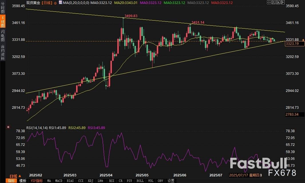Open the VIP指标 tab
The height and width of the screenshot is (183, 305).
pos(37,181)
